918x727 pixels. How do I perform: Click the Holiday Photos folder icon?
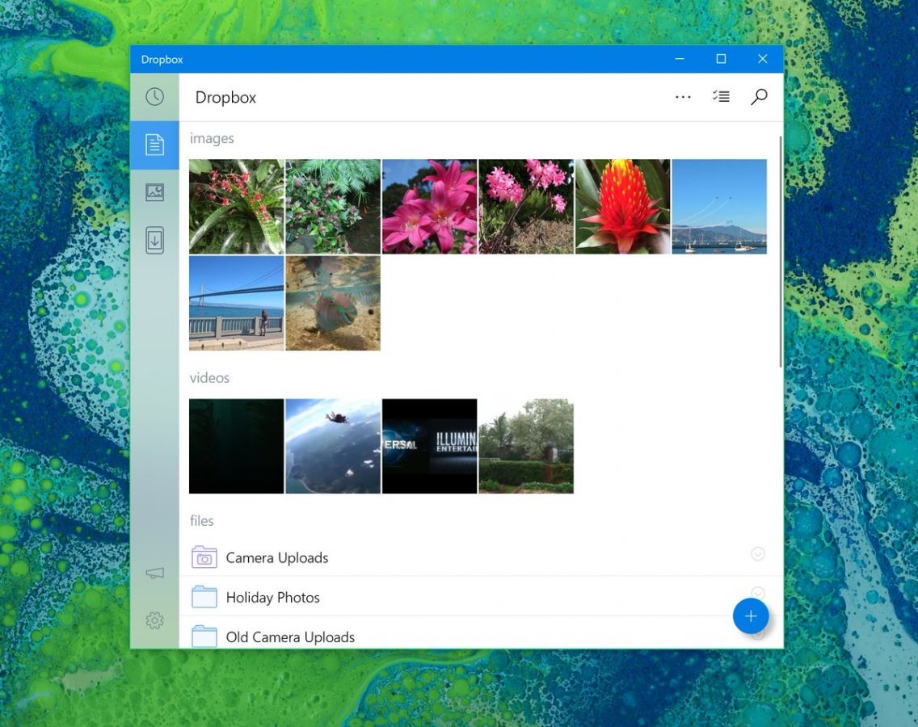(204, 597)
